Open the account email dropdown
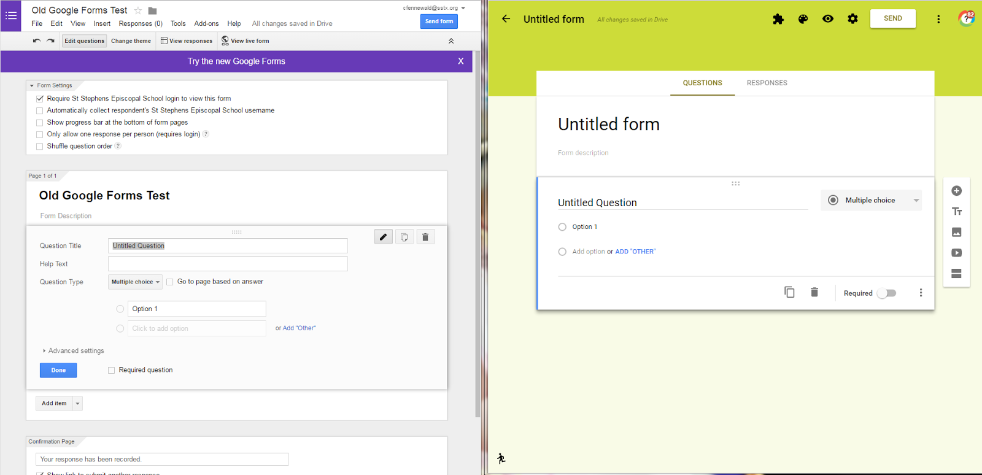Viewport: 982px width, 475px height. point(434,8)
